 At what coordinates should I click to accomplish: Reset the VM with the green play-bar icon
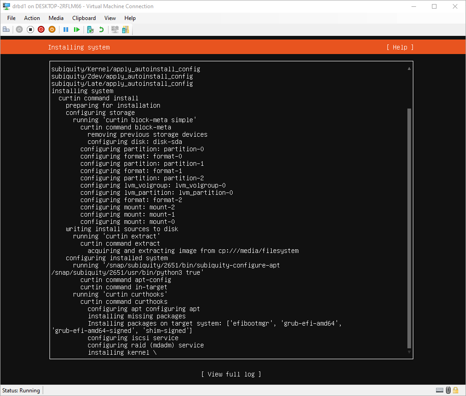click(x=77, y=30)
